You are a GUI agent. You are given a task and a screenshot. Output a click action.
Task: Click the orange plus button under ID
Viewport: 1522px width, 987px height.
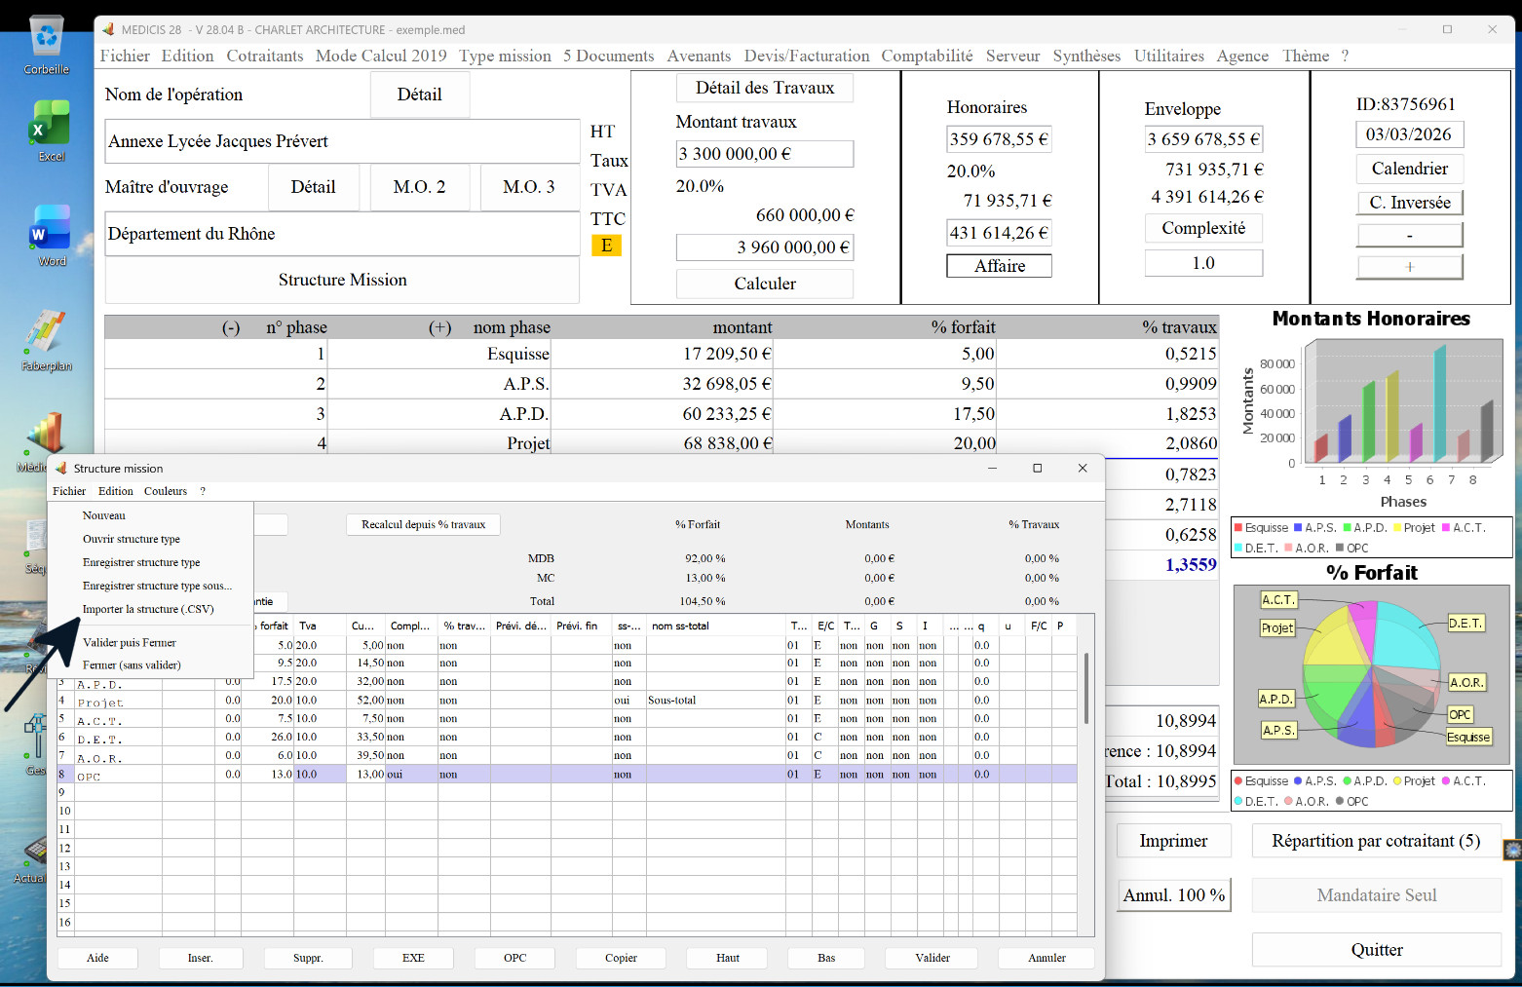(x=1409, y=267)
